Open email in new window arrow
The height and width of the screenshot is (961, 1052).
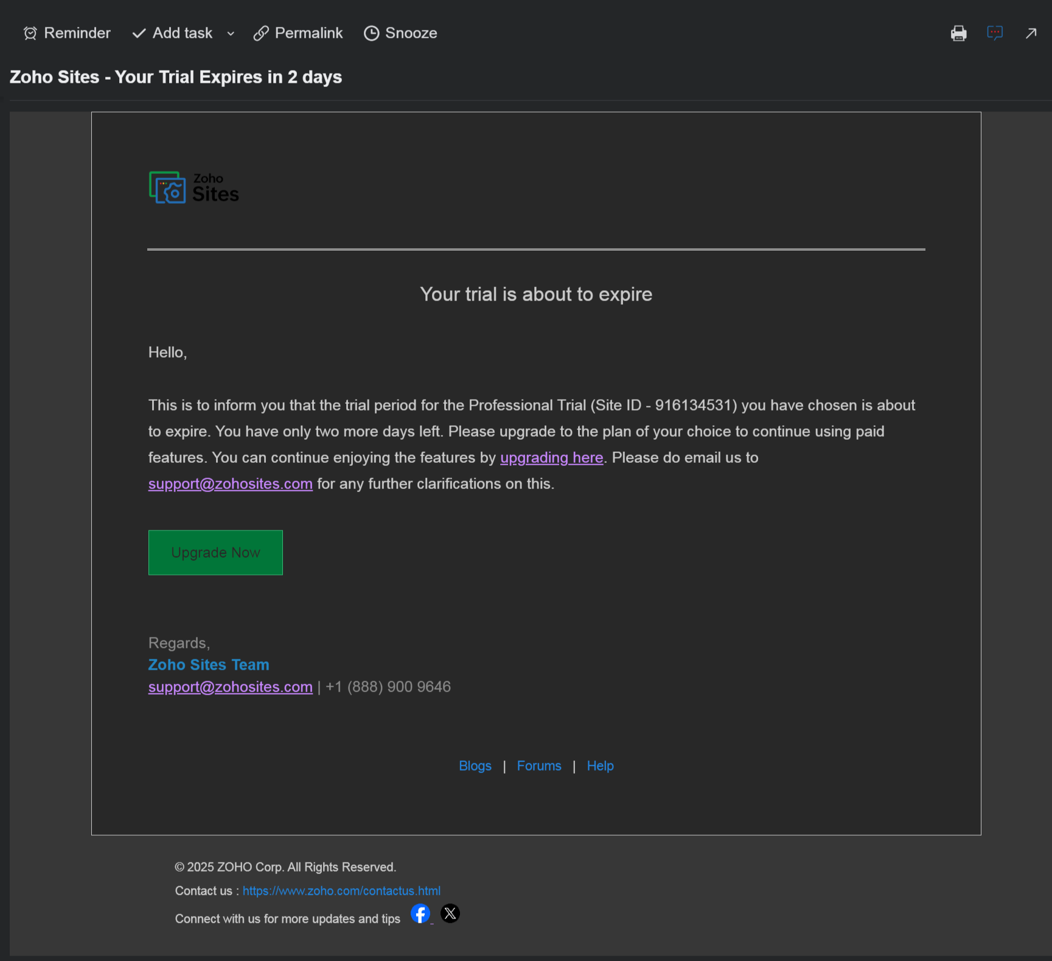coord(1031,33)
